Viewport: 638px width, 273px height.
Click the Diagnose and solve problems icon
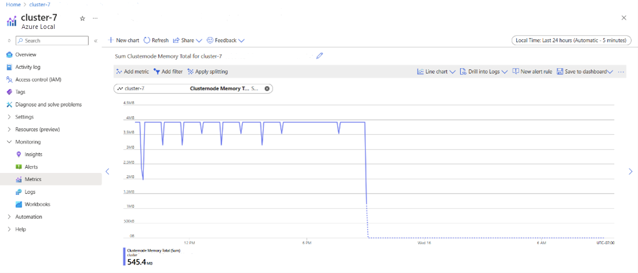pyautogui.click(x=9, y=105)
